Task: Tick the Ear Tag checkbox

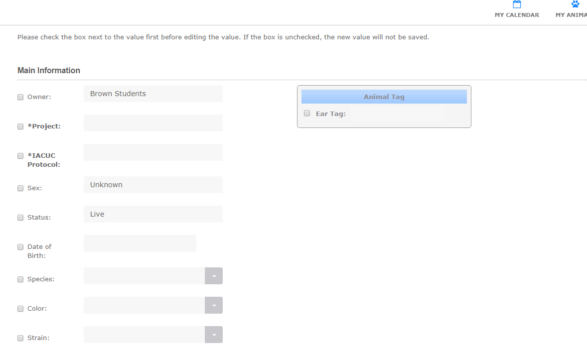Action: coord(307,114)
